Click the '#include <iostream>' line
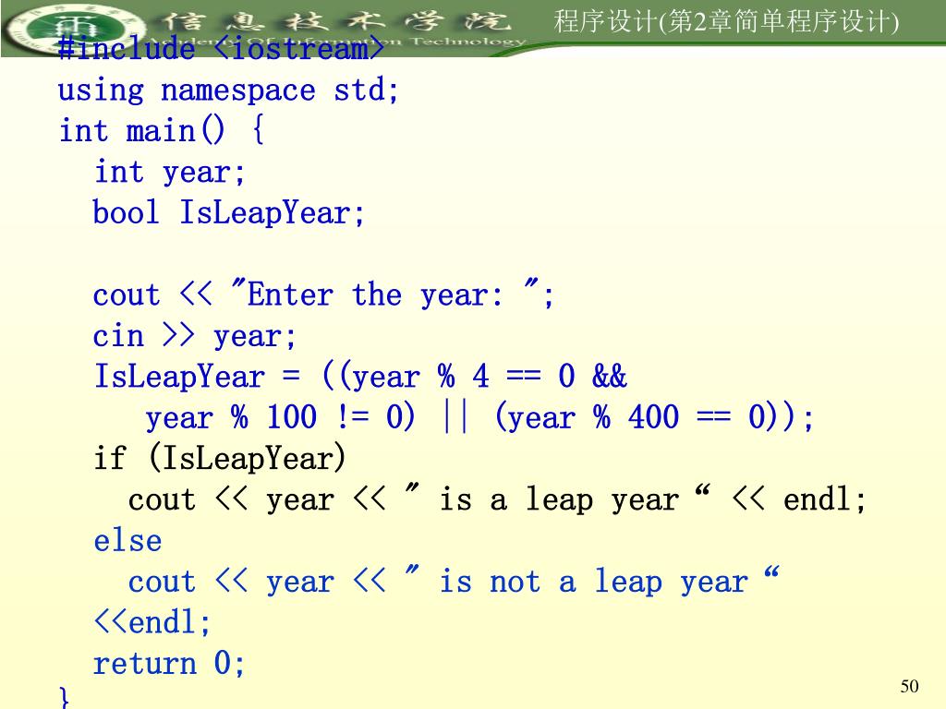The image size is (946, 709). tap(221, 48)
